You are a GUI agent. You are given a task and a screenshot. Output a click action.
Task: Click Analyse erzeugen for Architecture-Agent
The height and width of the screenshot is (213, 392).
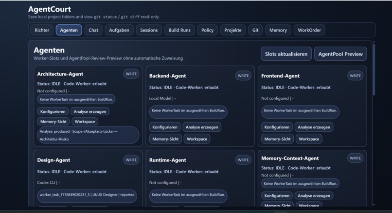[90, 111]
